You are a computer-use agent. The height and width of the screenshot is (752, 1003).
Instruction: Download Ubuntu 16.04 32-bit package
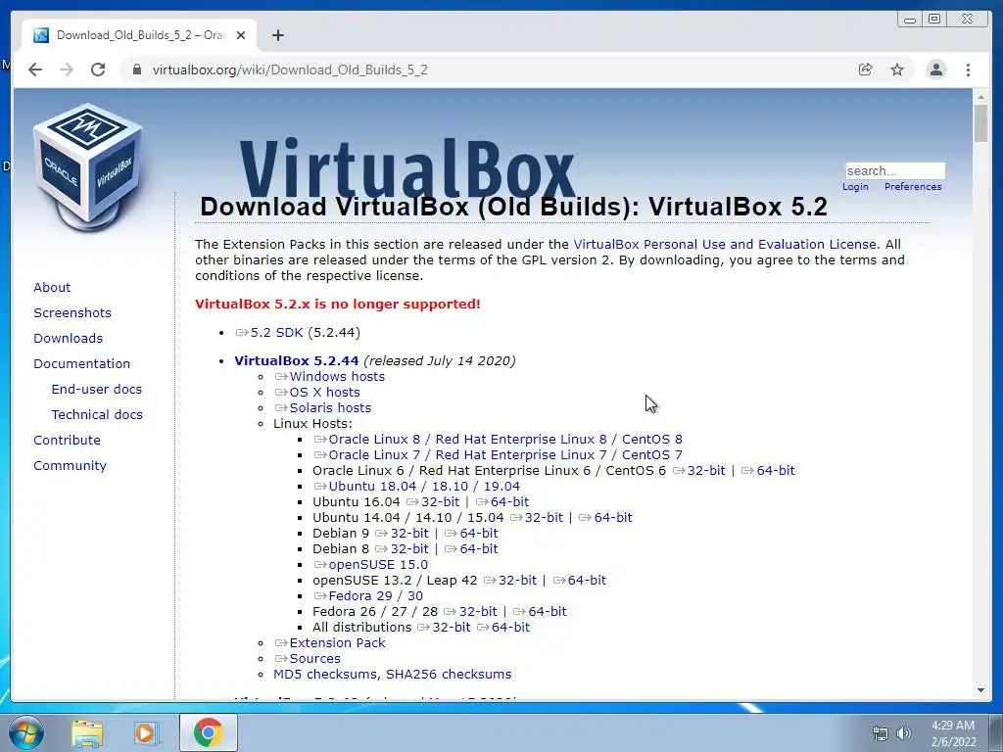click(440, 502)
